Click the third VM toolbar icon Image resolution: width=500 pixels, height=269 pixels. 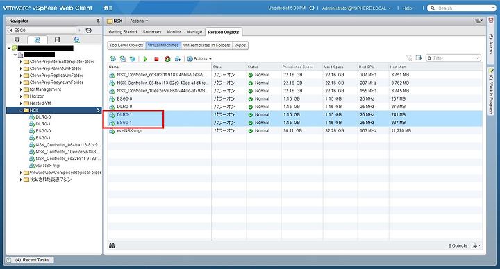133,59
